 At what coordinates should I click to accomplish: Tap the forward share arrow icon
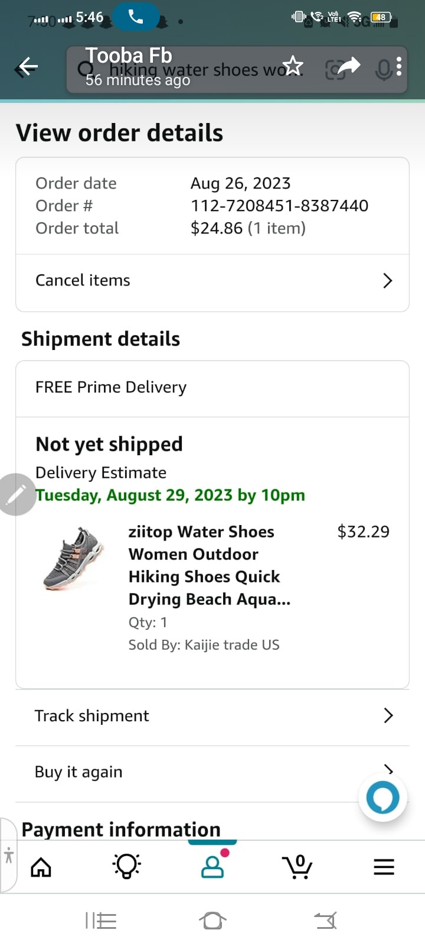click(349, 65)
